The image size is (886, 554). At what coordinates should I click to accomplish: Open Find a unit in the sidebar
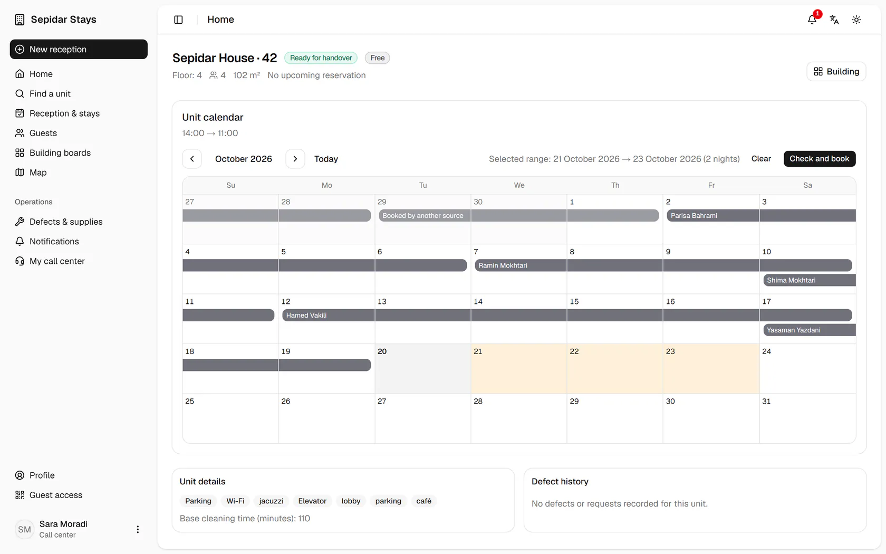point(79,93)
